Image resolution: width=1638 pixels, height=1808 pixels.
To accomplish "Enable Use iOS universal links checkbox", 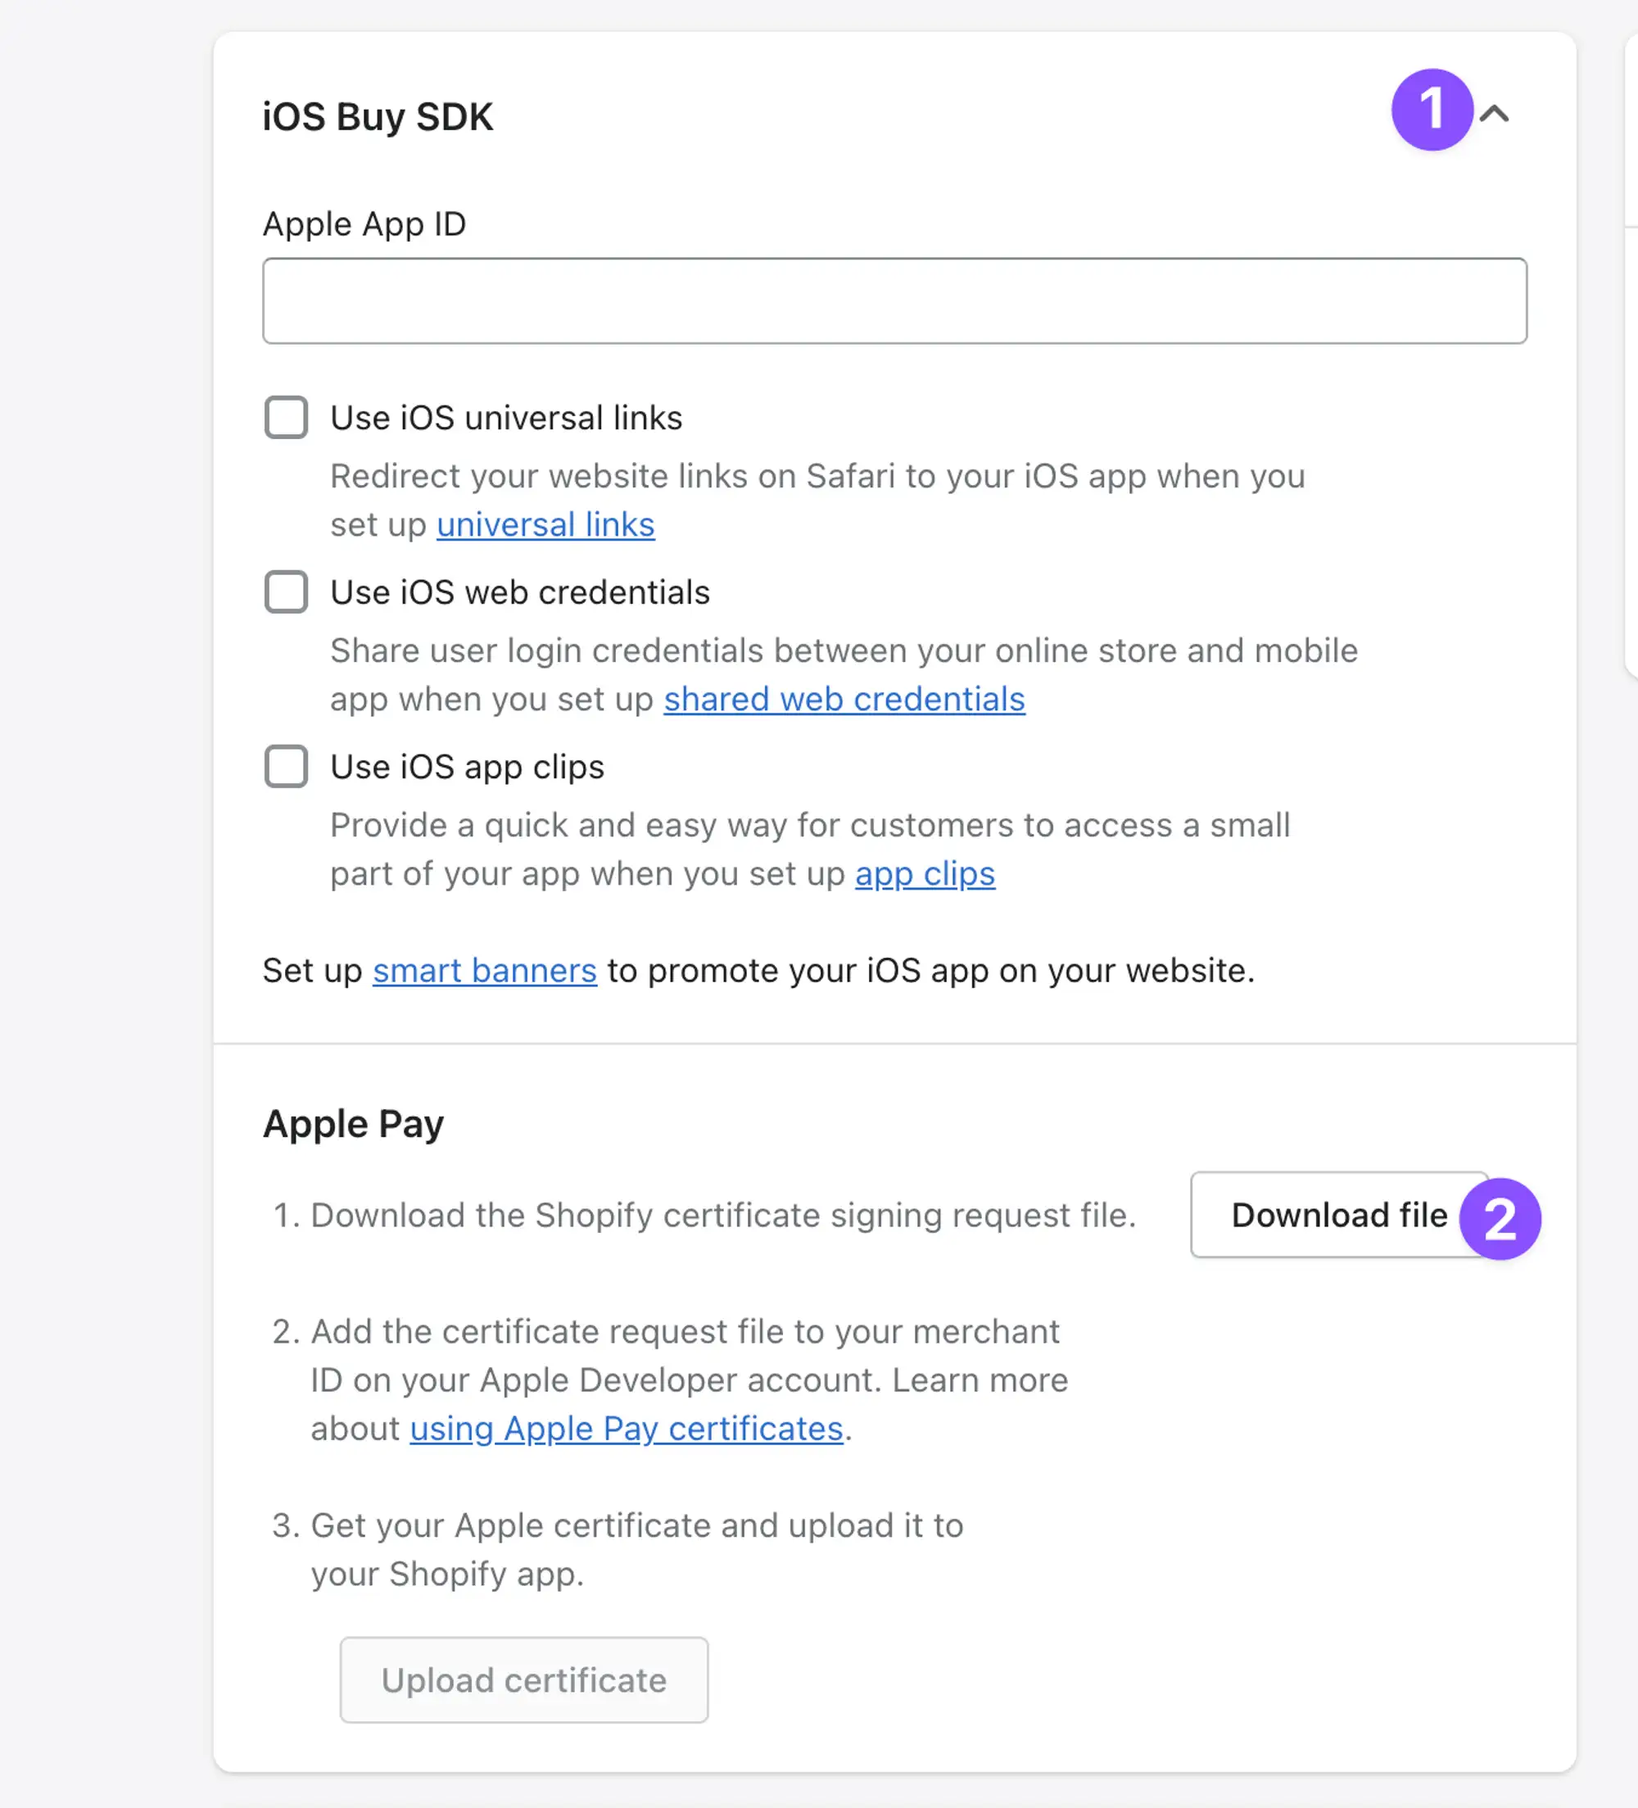I will [x=286, y=417].
